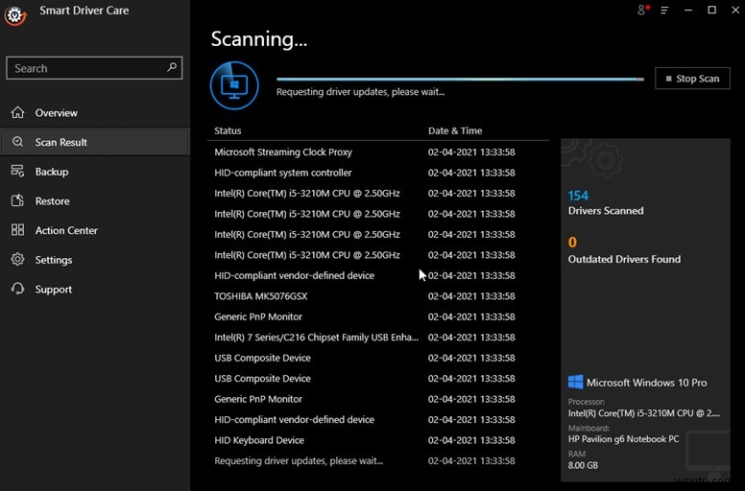Click inside the Search input field
745x491 pixels.
point(86,68)
